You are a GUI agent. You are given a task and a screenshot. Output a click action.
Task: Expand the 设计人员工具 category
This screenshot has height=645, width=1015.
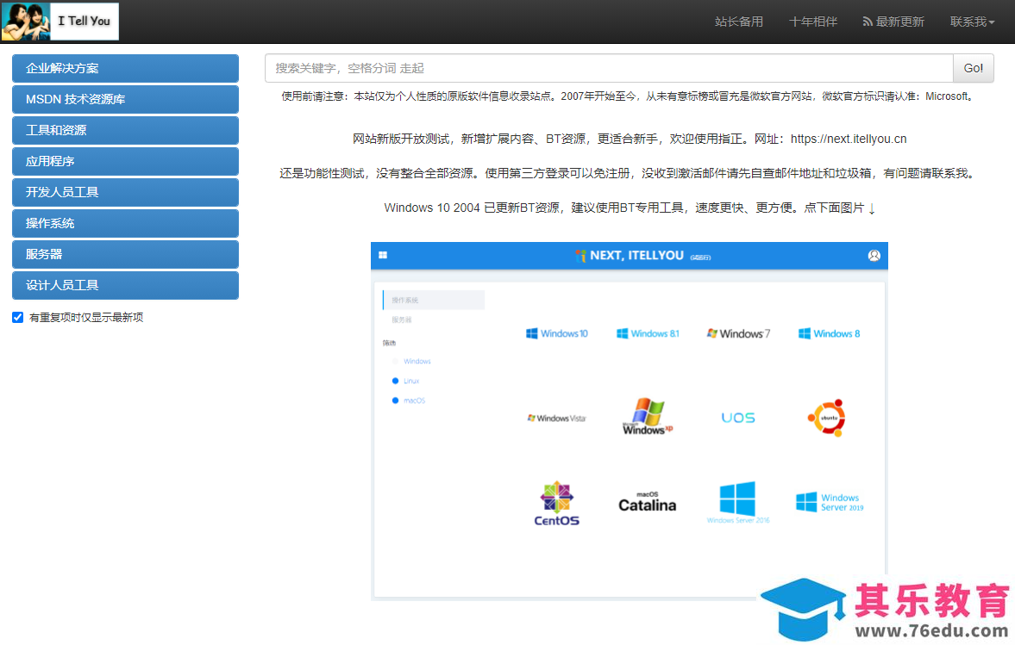[125, 286]
